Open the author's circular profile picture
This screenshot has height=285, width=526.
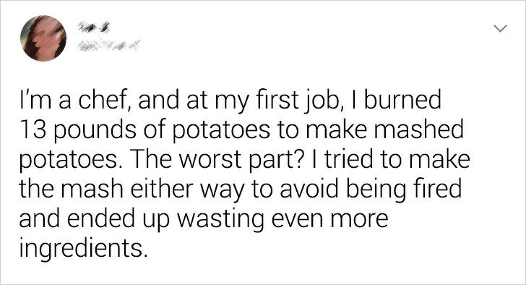tap(43, 38)
